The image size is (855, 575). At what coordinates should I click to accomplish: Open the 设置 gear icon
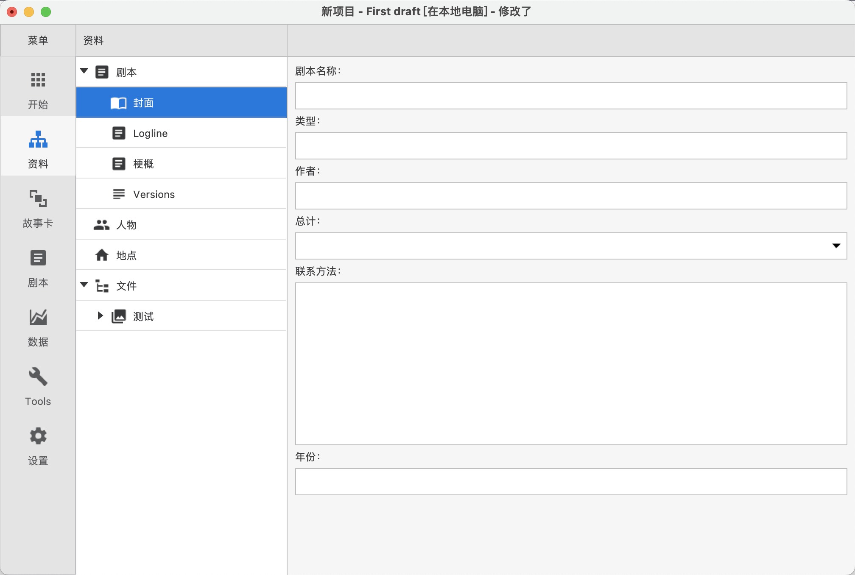tap(38, 436)
